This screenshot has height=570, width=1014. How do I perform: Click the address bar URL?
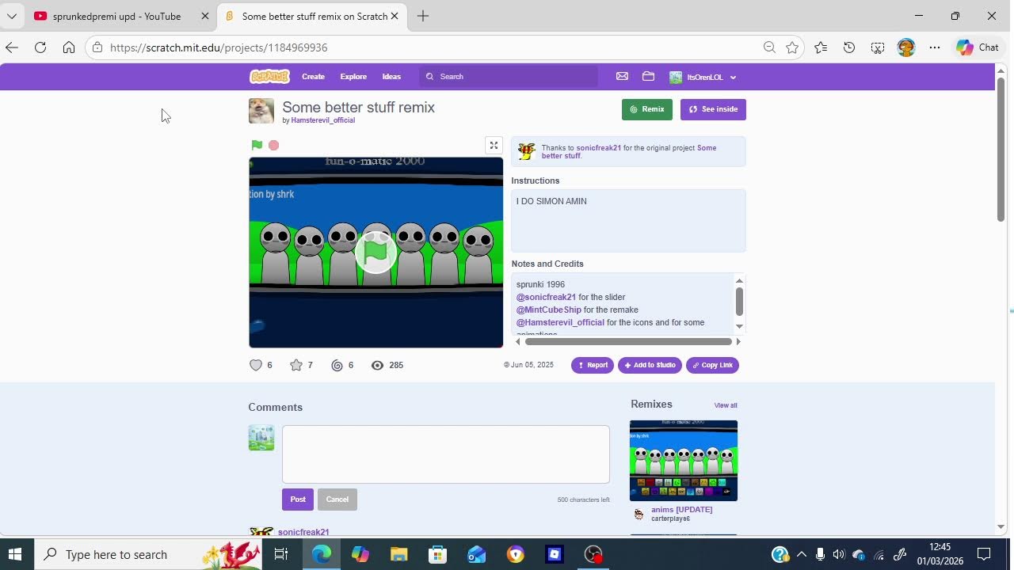(x=219, y=47)
